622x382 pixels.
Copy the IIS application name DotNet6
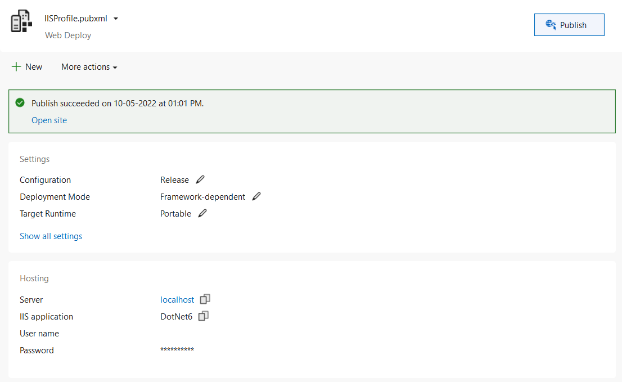coord(204,316)
